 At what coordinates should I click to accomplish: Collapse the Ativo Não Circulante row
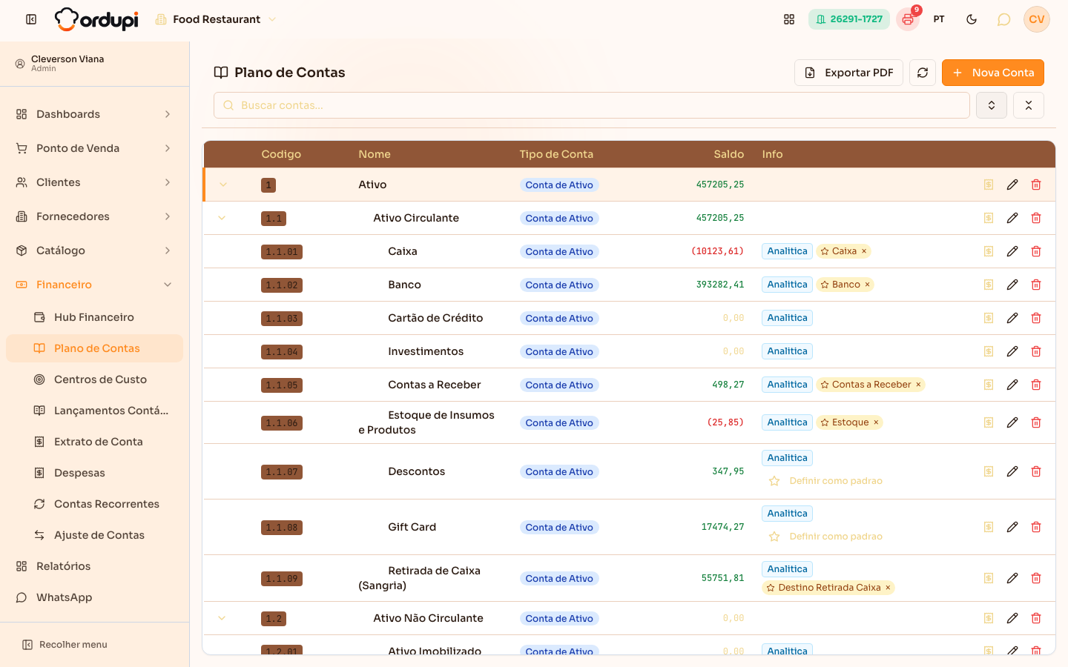coord(221,618)
